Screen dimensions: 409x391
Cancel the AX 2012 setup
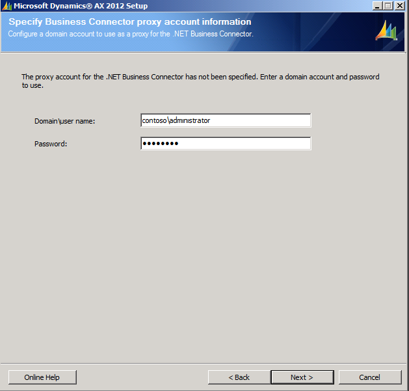[x=370, y=377]
